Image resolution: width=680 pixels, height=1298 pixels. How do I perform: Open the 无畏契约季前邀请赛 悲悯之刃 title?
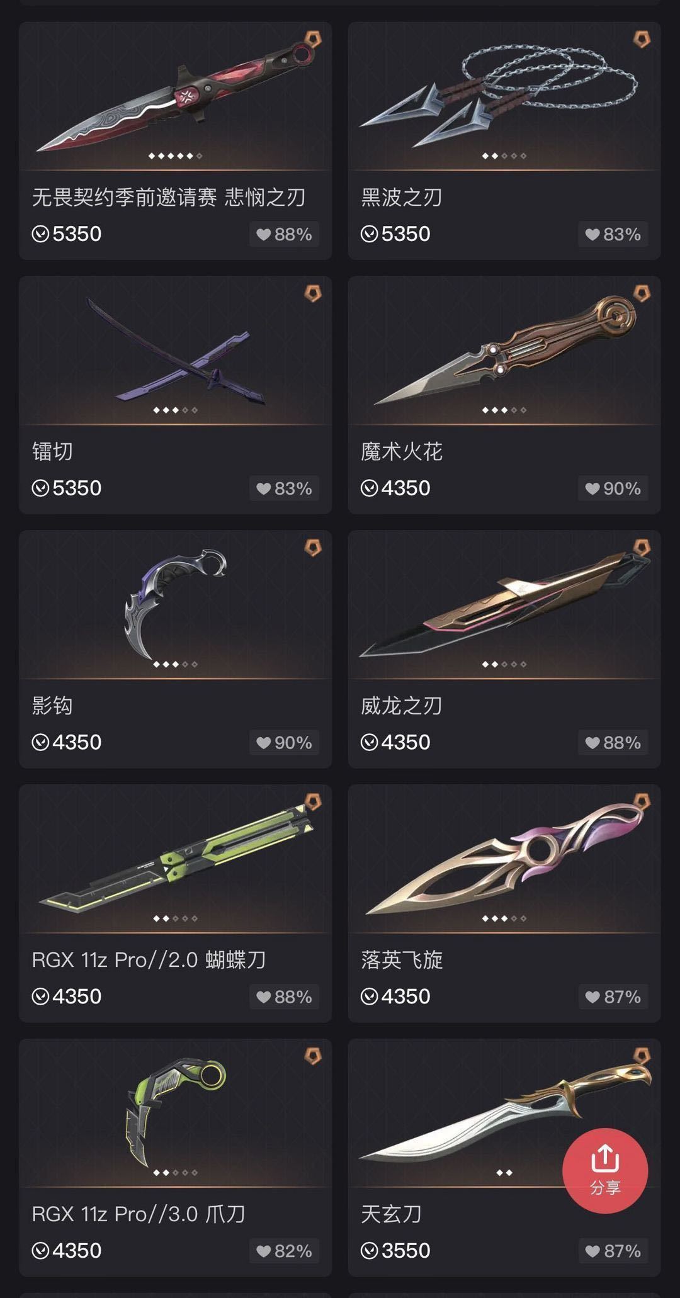point(169,197)
